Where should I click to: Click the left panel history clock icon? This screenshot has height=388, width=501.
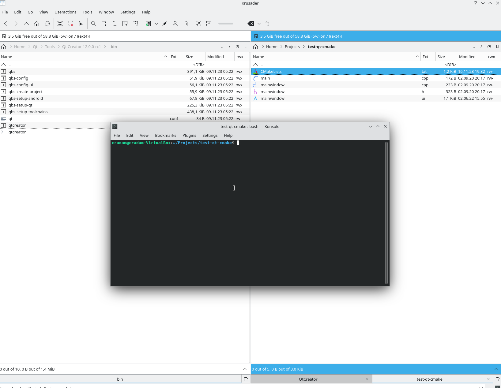pos(237,47)
